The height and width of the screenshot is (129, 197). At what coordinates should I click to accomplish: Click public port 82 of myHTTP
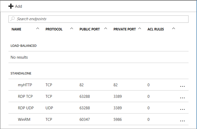81,85
